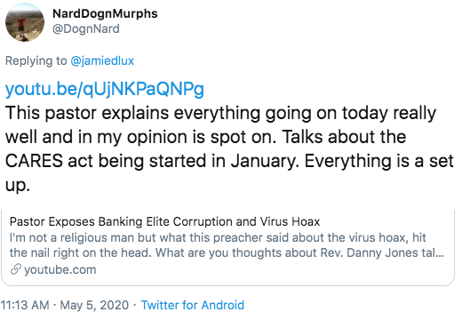This screenshot has height=320, width=462.
Task: Click the I'm not a religious man line
Action: (218, 237)
